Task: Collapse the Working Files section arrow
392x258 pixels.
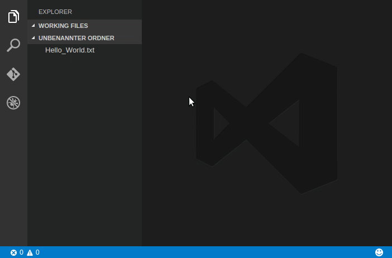Action: 33,26
